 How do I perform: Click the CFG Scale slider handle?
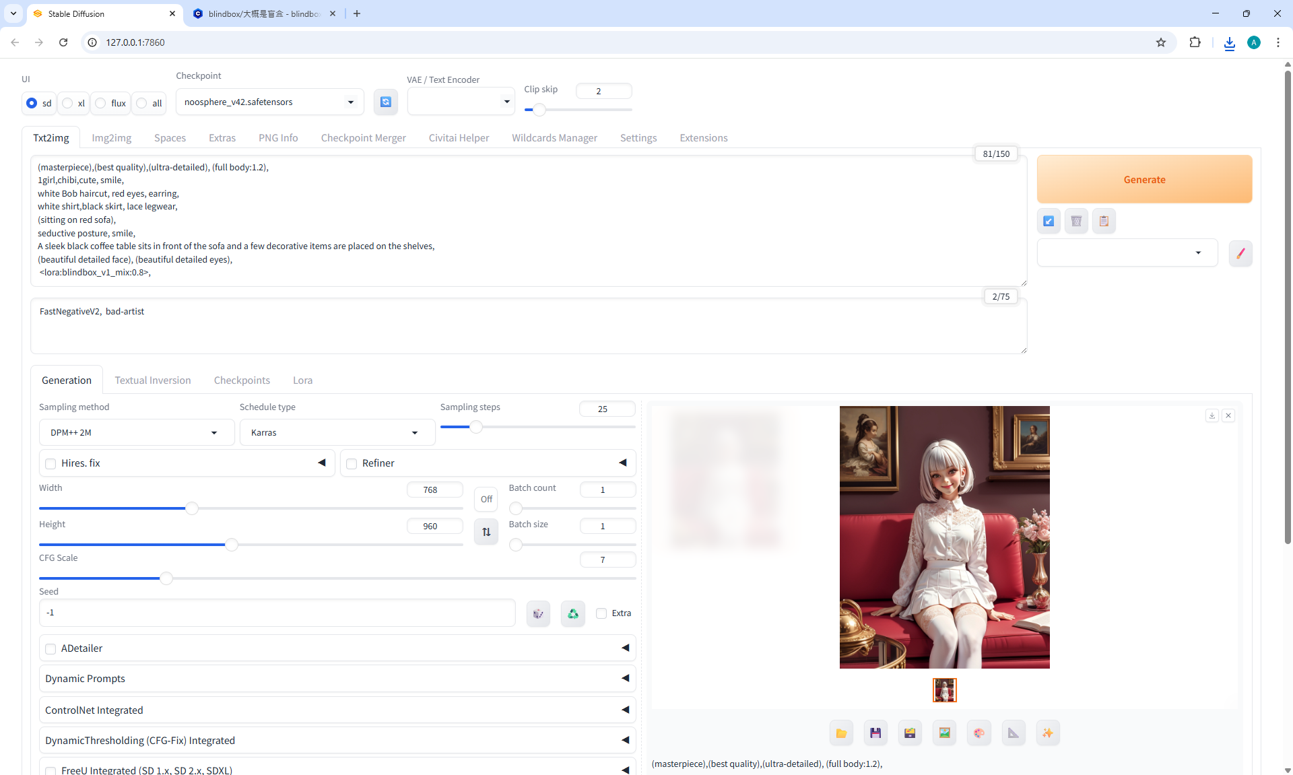click(166, 578)
